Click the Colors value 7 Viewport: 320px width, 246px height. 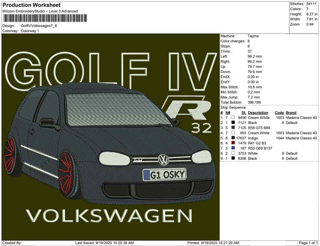(x=307, y=9)
